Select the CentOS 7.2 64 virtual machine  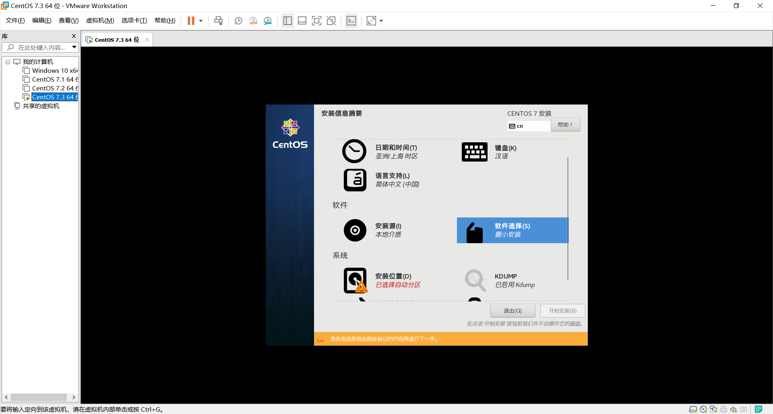pos(55,88)
